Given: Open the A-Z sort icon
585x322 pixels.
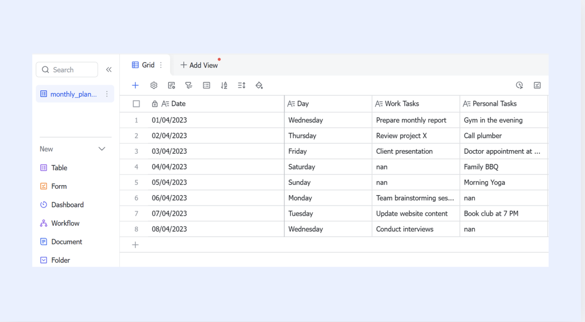Looking at the screenshot, I should (x=224, y=85).
